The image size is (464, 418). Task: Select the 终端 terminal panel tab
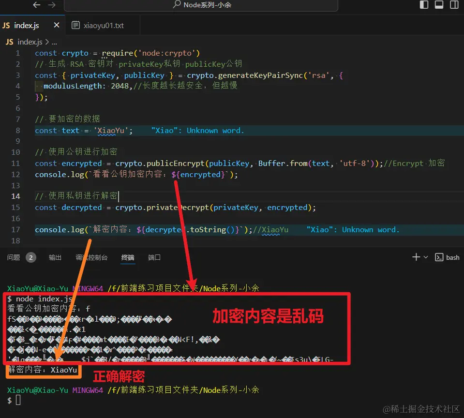point(128,257)
